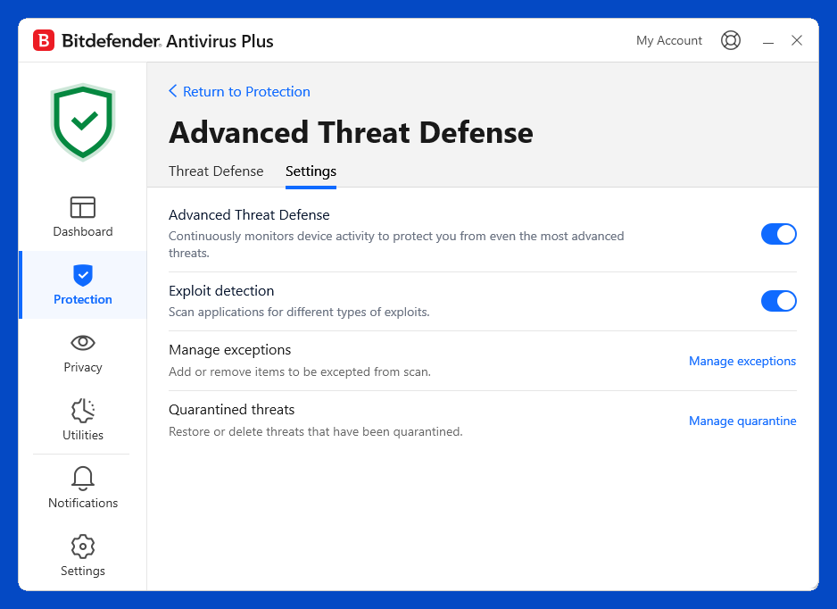Click the Advanced Threat Defense page heading

(351, 132)
